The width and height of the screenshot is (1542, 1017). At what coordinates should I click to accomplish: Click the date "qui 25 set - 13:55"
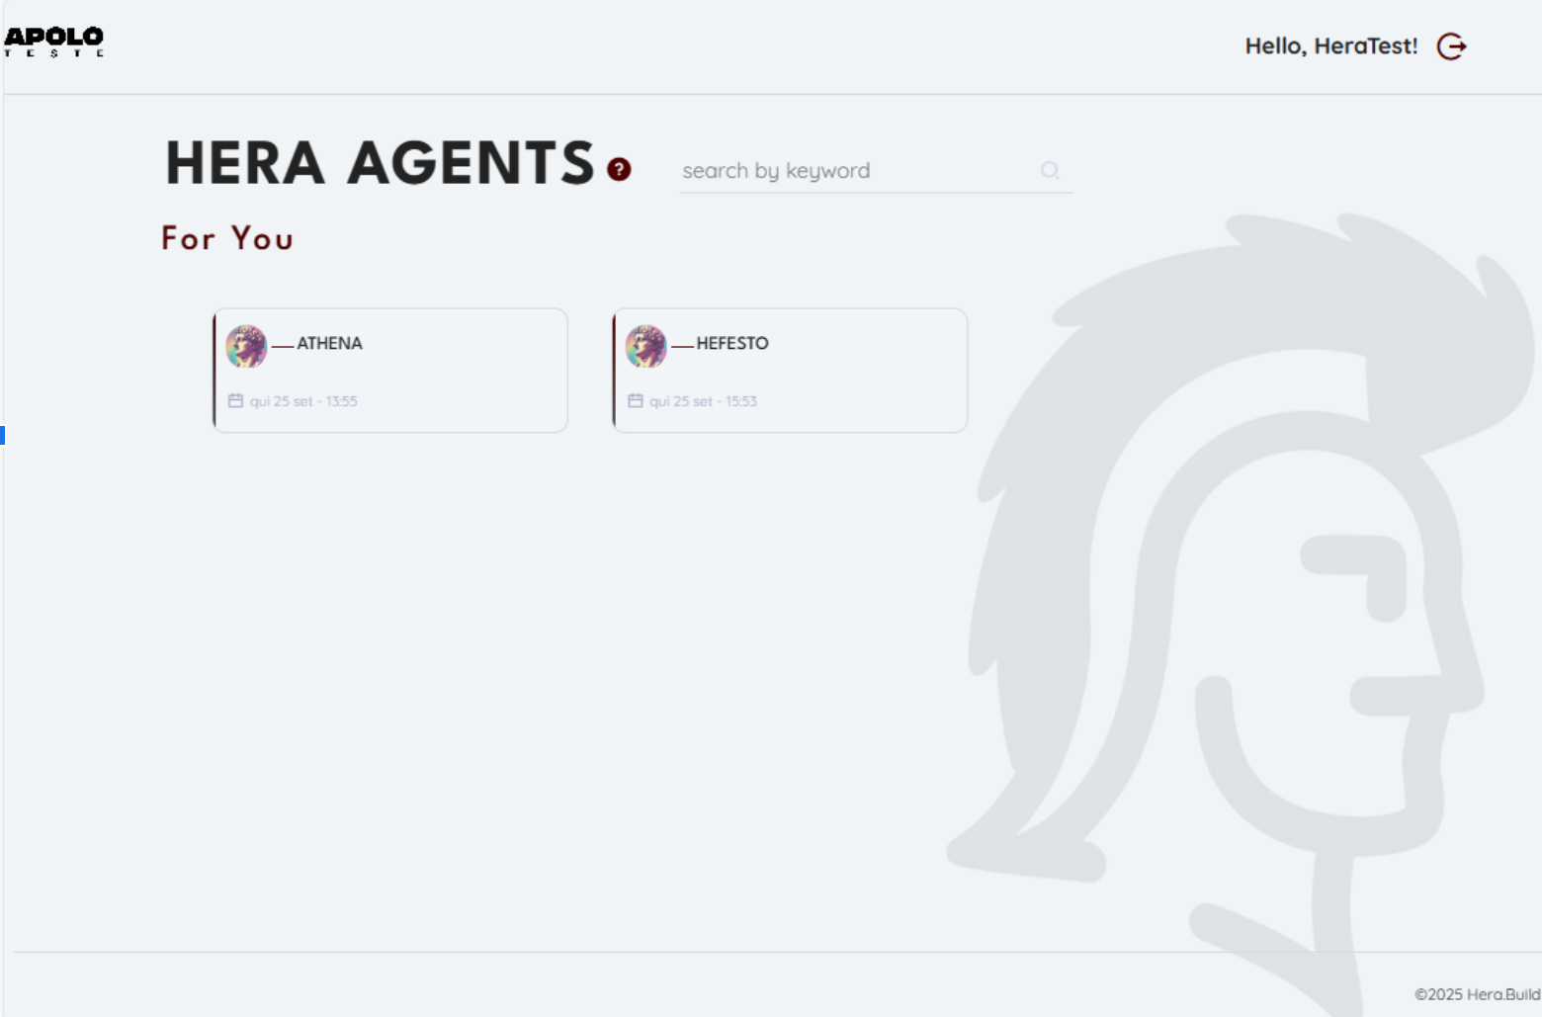303,401
